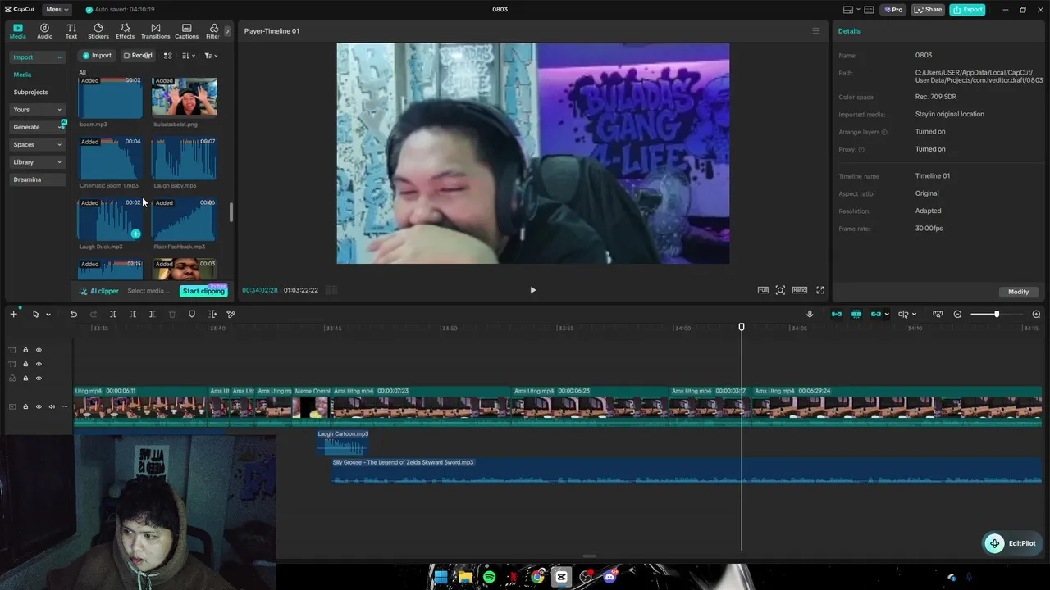
Task: Start voiceover recording with microphone
Action: (x=810, y=314)
